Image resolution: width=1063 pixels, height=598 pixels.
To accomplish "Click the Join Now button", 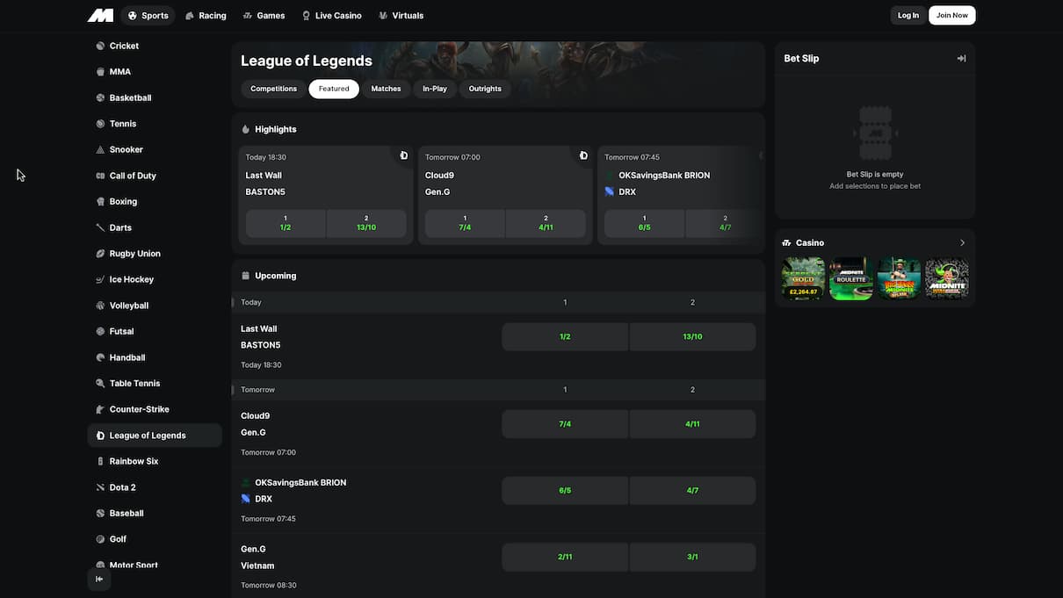I will pyautogui.click(x=951, y=16).
